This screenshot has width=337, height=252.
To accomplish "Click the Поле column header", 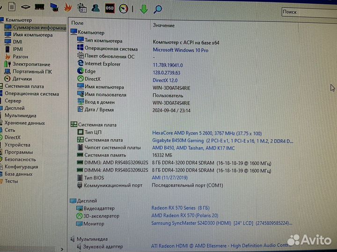I will click(x=77, y=22).
